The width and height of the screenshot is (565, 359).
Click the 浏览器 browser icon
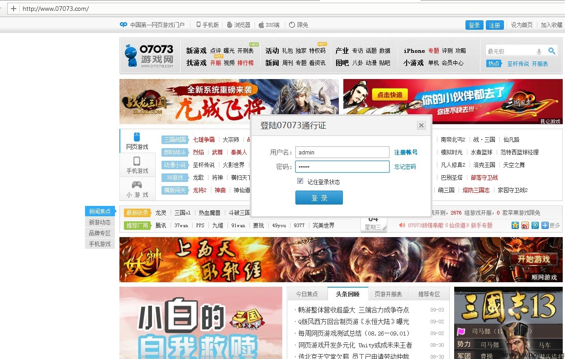coord(229,25)
